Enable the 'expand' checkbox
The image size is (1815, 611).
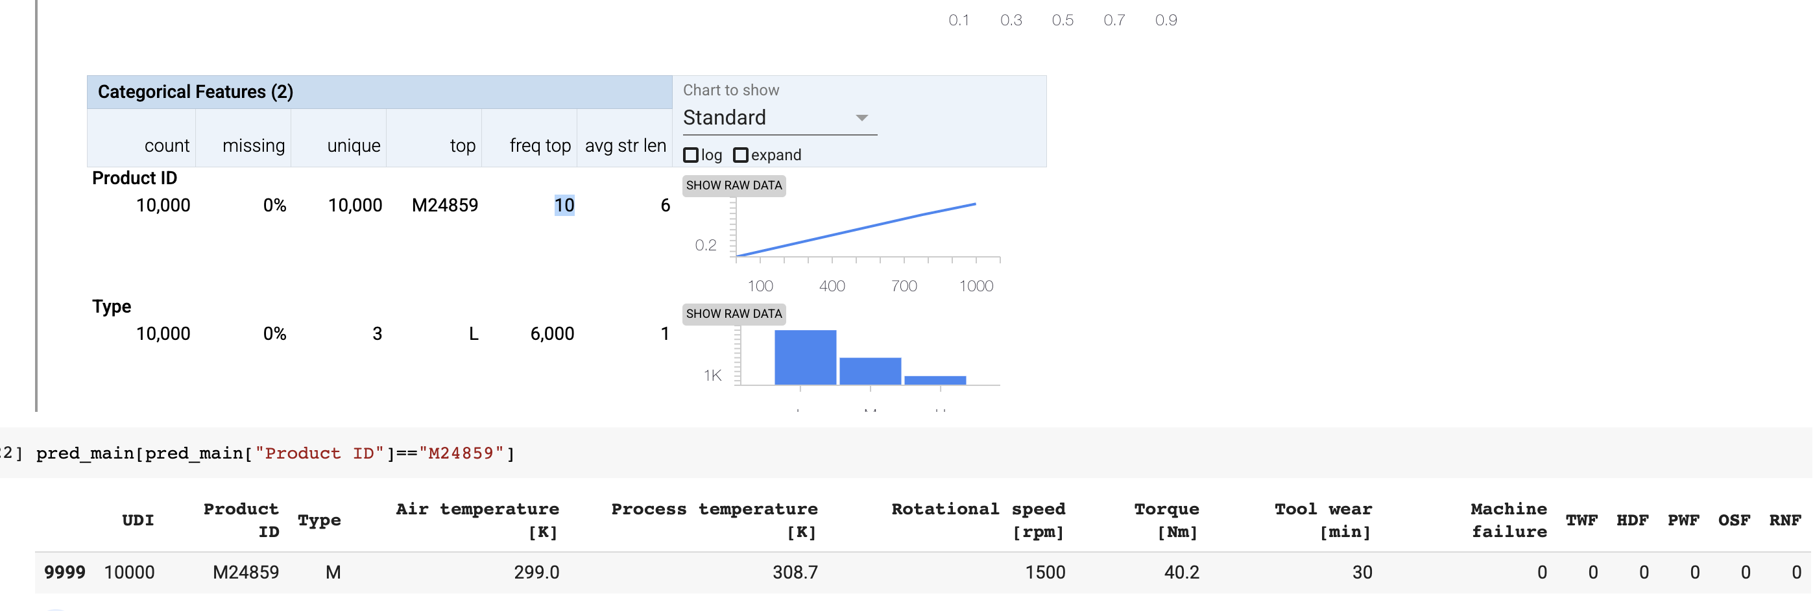point(741,154)
